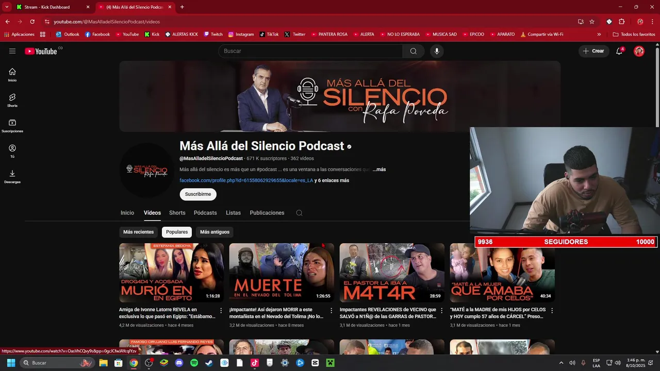Open options for Nevado del Tolima video
The height and width of the screenshot is (371, 660).
[332, 311]
